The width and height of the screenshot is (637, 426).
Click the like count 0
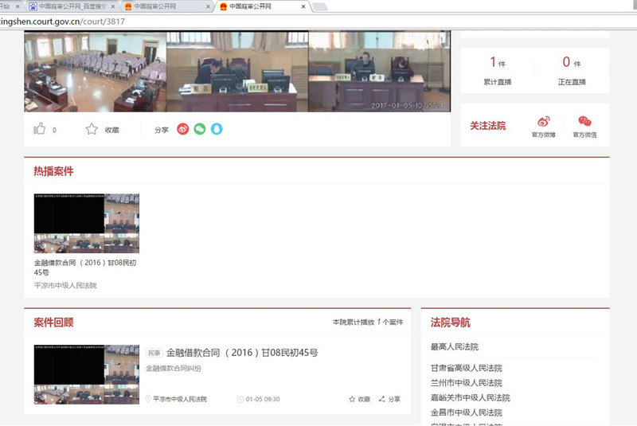tap(54, 130)
